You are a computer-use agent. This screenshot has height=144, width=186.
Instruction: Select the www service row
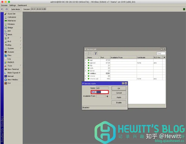tap(125, 76)
